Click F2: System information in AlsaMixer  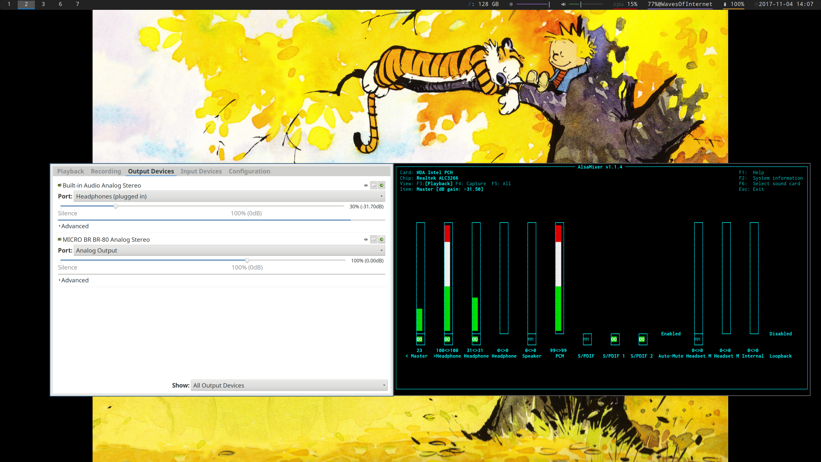click(771, 178)
